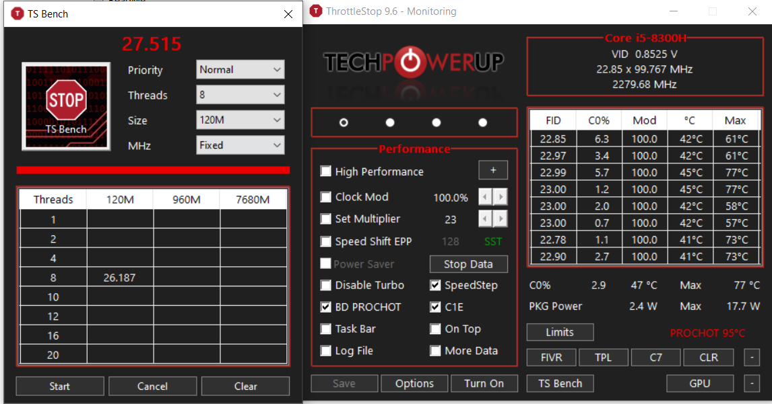Click the plus button beside High Performance
772x404 pixels.
point(493,170)
